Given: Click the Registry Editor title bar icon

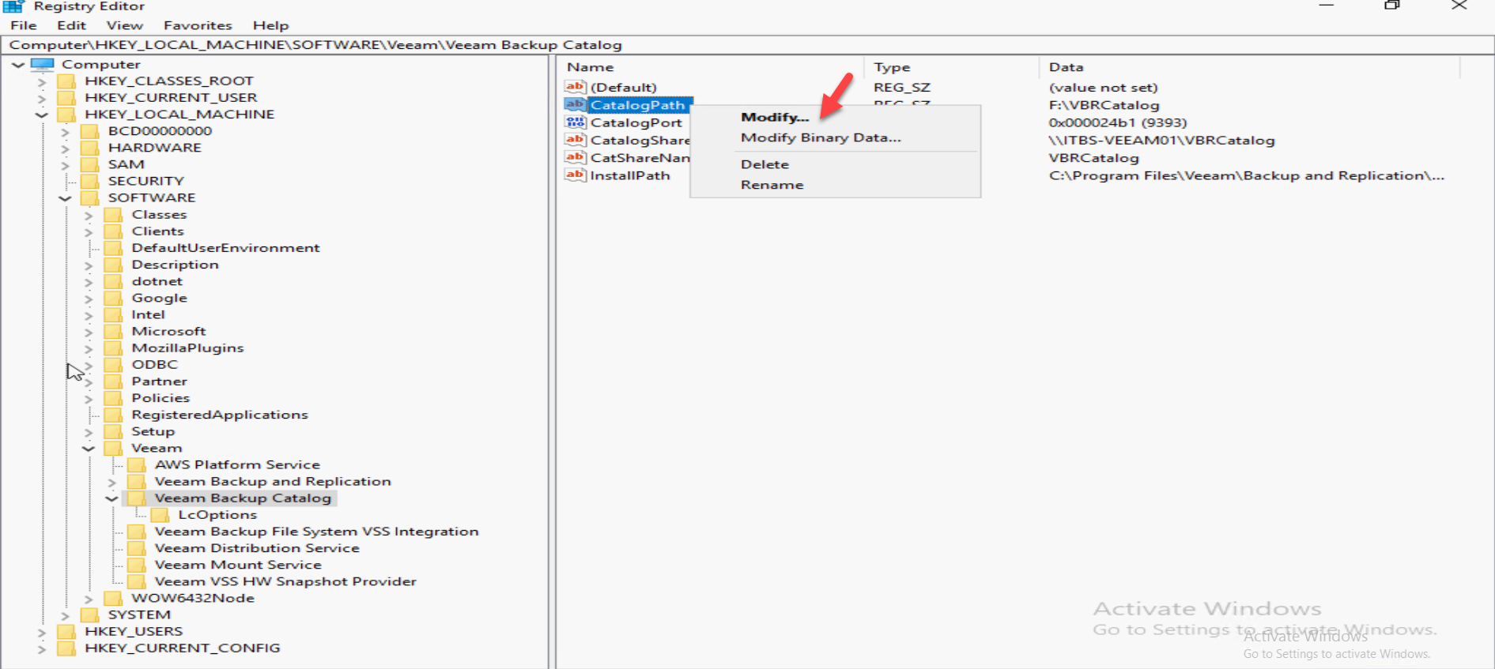Looking at the screenshot, I should pyautogui.click(x=13, y=6).
